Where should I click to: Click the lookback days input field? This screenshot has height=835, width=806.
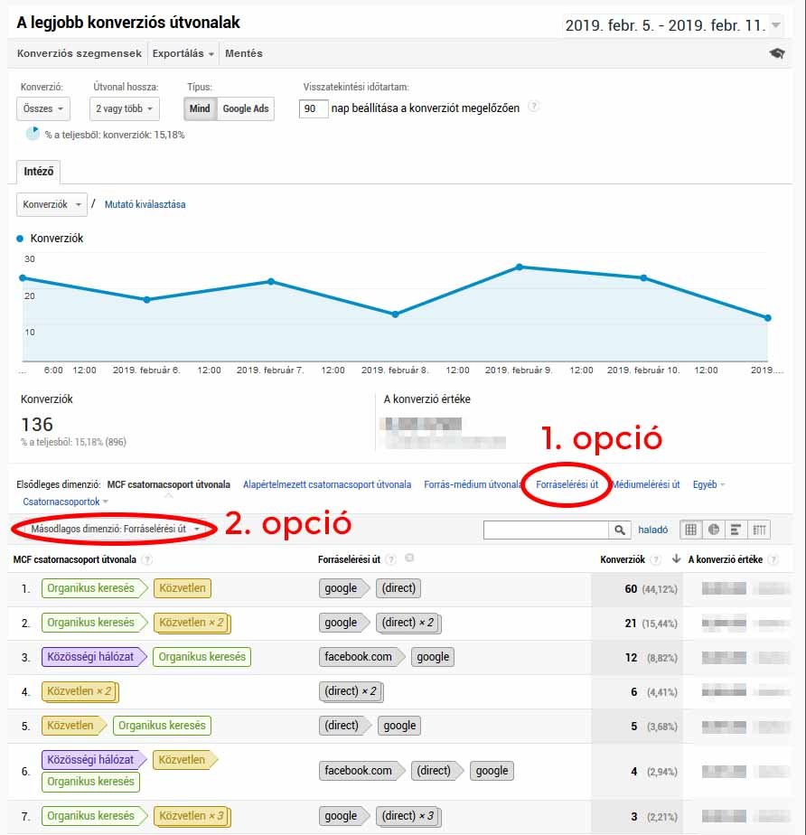pyautogui.click(x=314, y=108)
